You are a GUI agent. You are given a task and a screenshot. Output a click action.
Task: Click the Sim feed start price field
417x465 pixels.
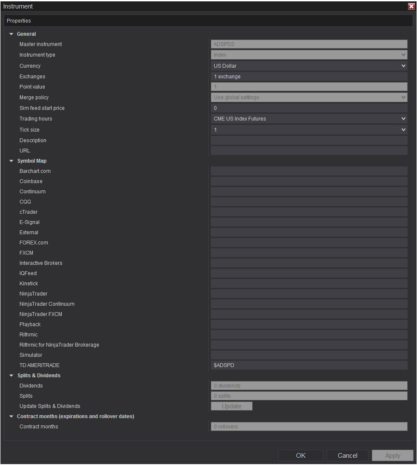pos(309,108)
